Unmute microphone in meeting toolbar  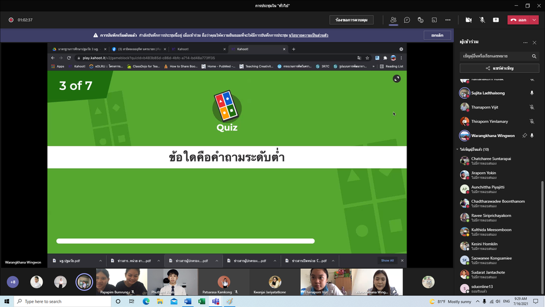[x=482, y=20]
